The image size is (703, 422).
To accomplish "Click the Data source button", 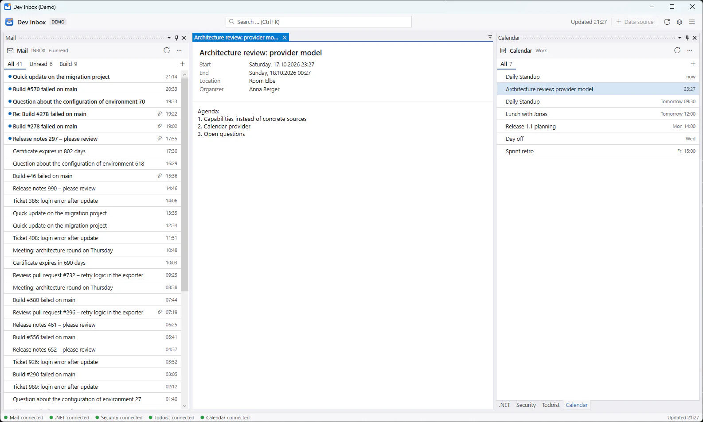I will (x=635, y=22).
